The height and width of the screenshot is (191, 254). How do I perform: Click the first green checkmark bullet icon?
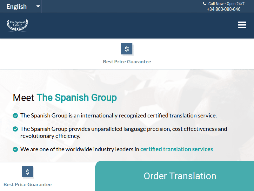pos(15,116)
